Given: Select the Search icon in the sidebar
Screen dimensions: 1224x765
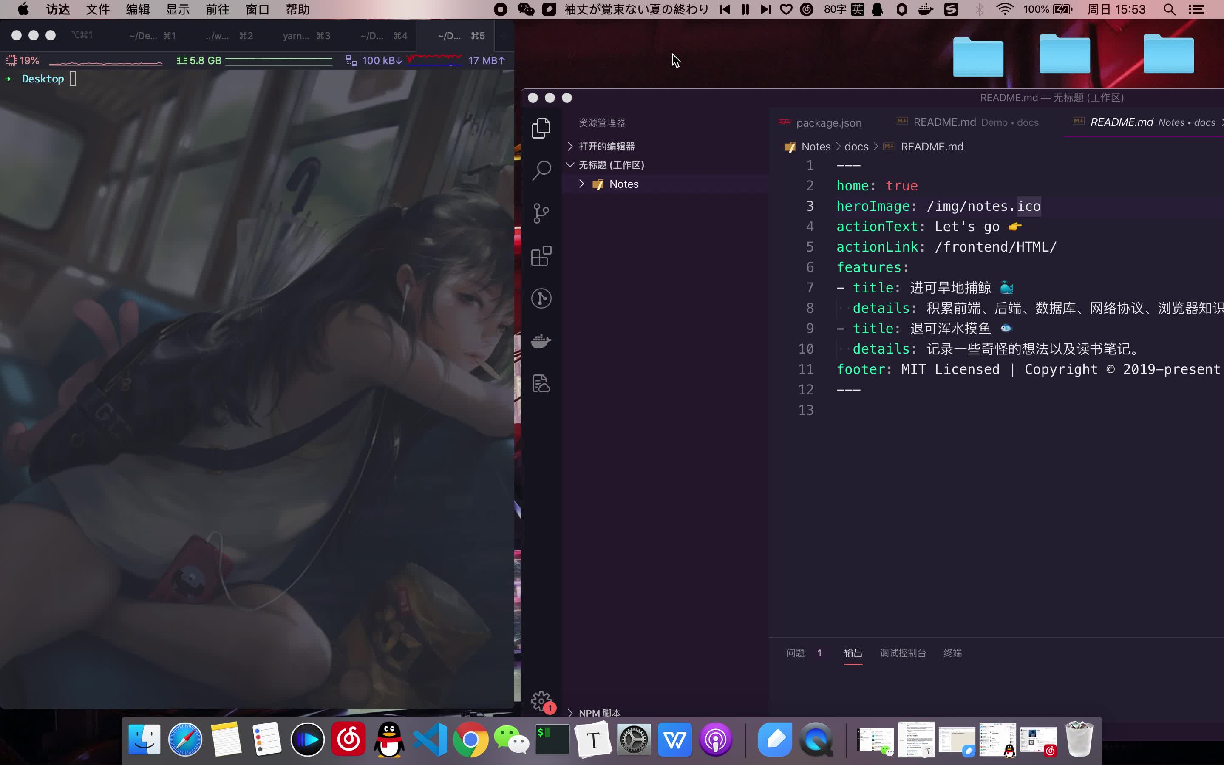Looking at the screenshot, I should [541, 170].
